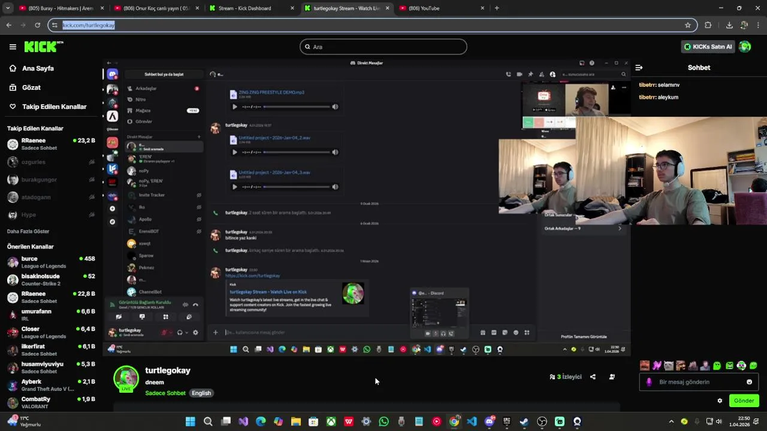The image size is (767, 431).
Task: Open Chrome downloads icon
Action: (729, 25)
